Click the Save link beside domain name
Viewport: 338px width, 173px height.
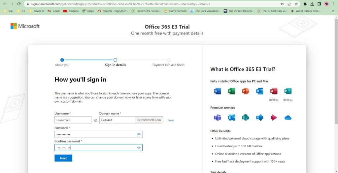coord(171,120)
